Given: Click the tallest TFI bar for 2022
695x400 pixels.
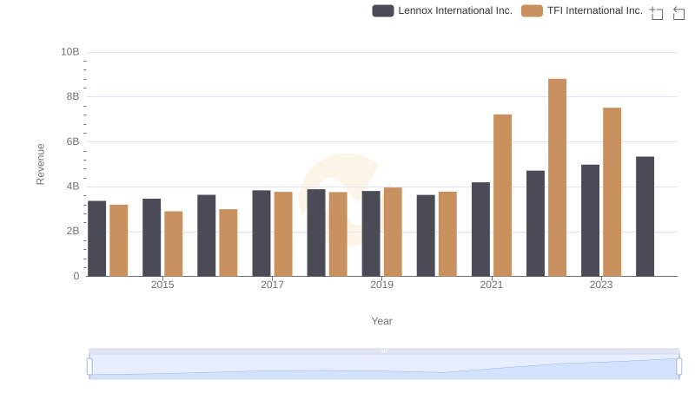Looking at the screenshot, I should (557, 177).
